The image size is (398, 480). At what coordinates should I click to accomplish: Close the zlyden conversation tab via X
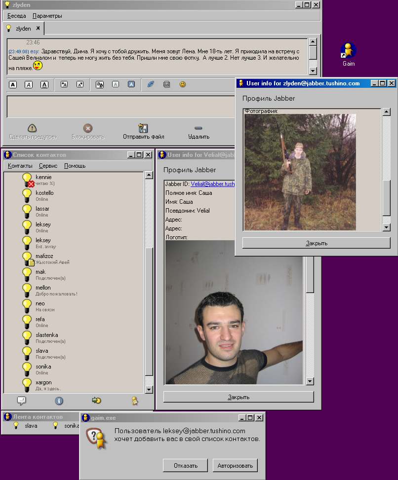[x=38, y=28]
